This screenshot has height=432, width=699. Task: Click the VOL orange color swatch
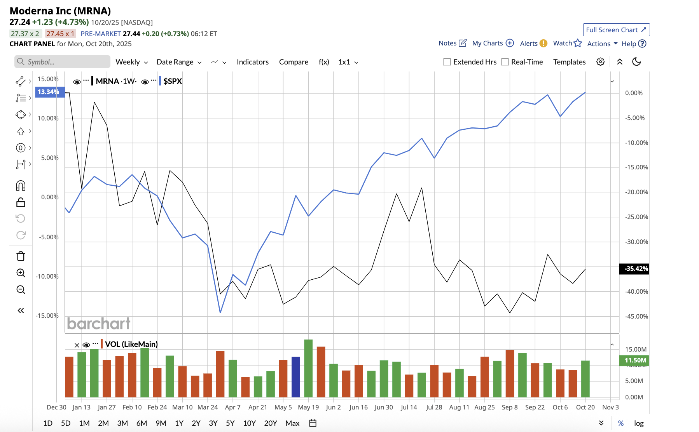pos(101,344)
